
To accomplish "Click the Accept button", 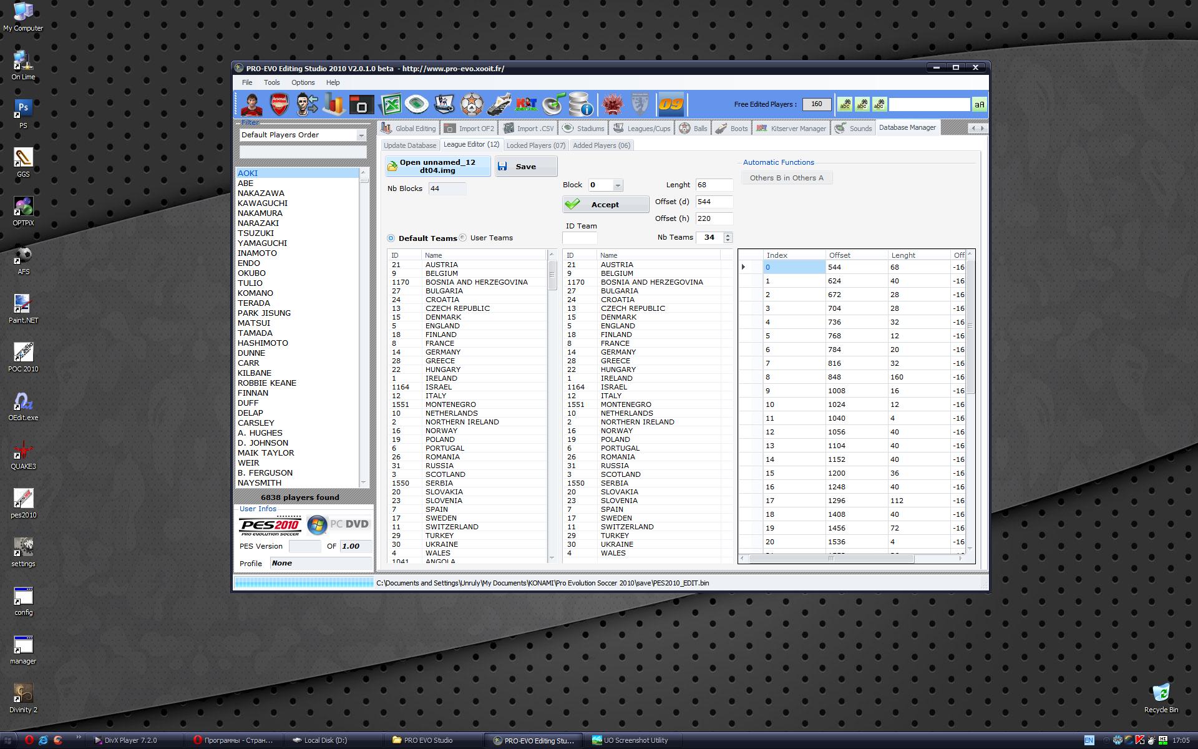I will pos(605,205).
